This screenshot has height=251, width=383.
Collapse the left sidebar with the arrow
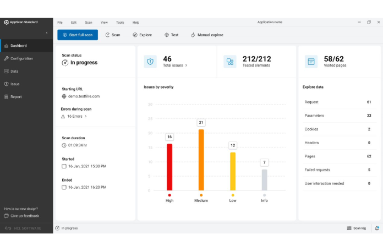pyautogui.click(x=46, y=33)
